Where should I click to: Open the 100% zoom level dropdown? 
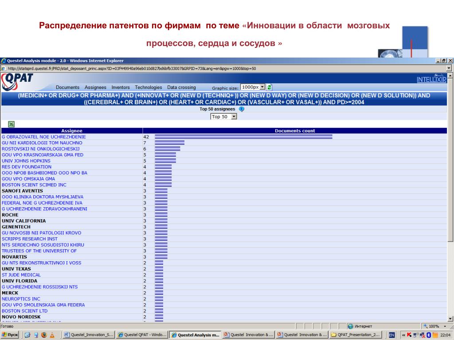pyautogui.click(x=445, y=326)
